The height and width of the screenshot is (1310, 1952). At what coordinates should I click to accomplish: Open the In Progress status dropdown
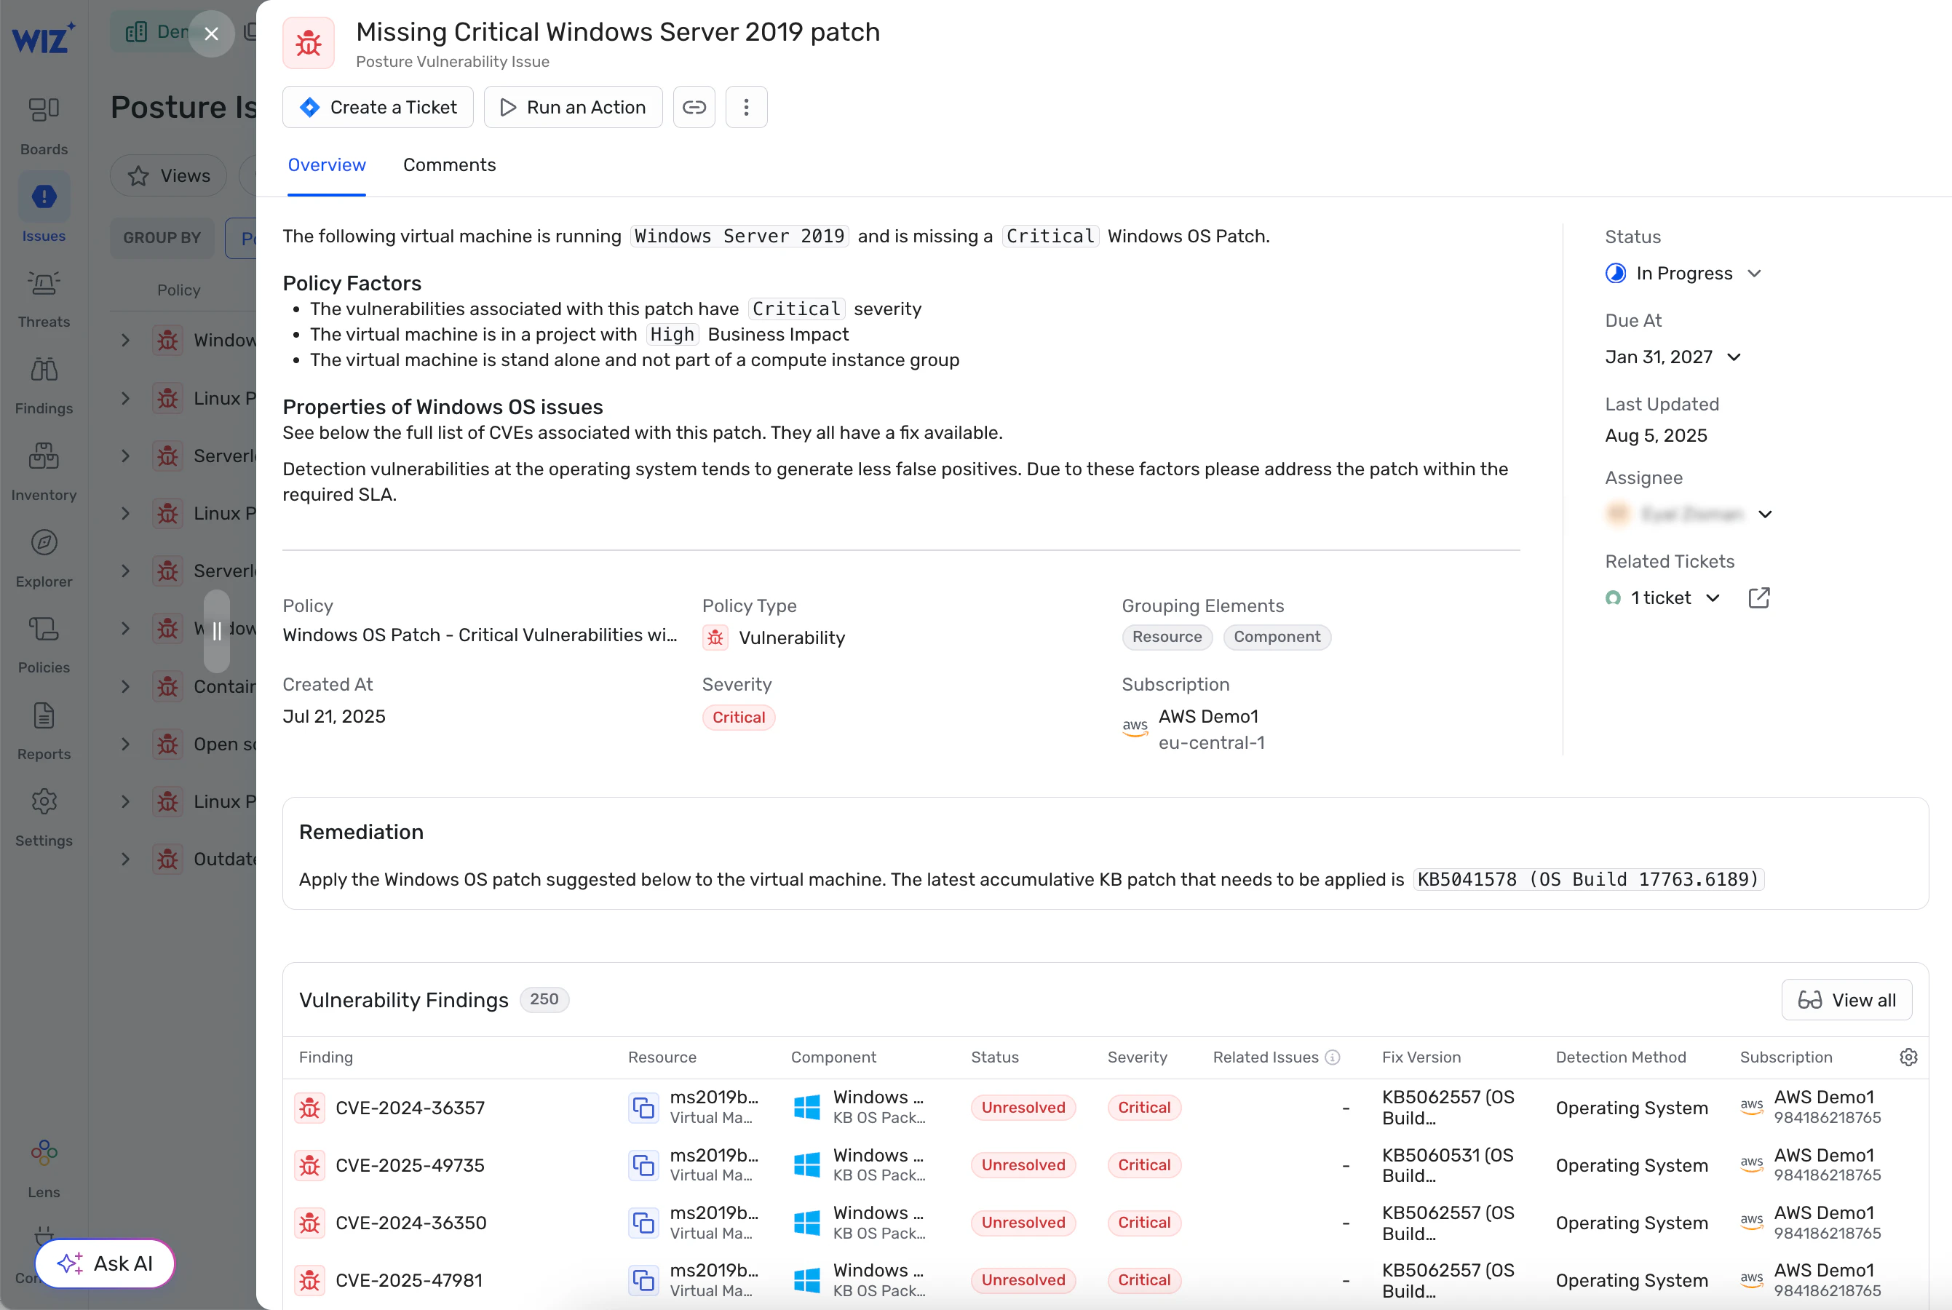(1684, 273)
